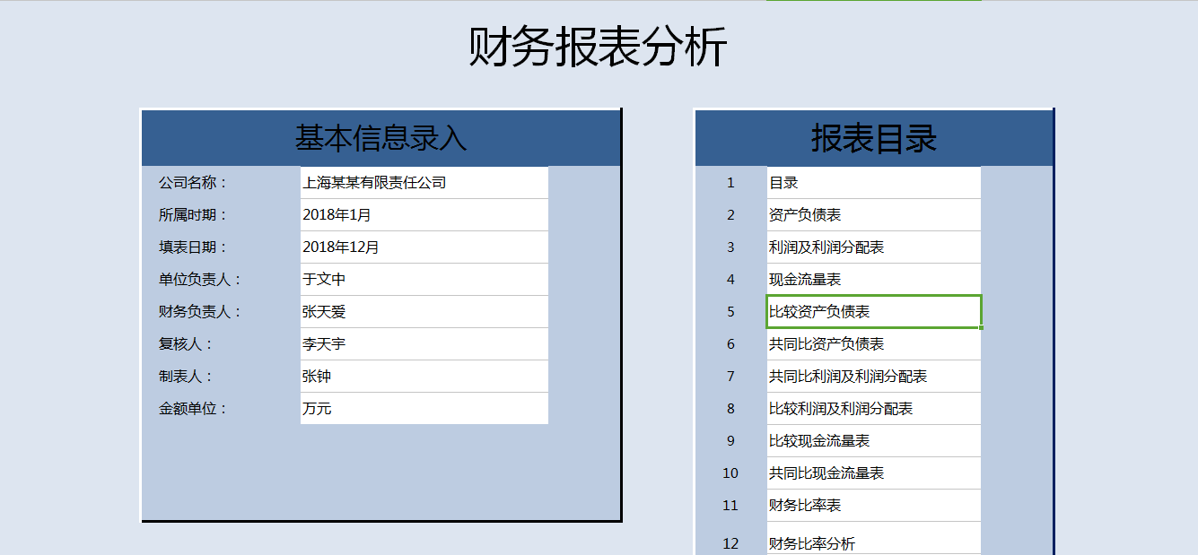This screenshot has width=1198, height=555.
Task: Click the number 10 beside 共同比现金流量表
Action: (730, 473)
